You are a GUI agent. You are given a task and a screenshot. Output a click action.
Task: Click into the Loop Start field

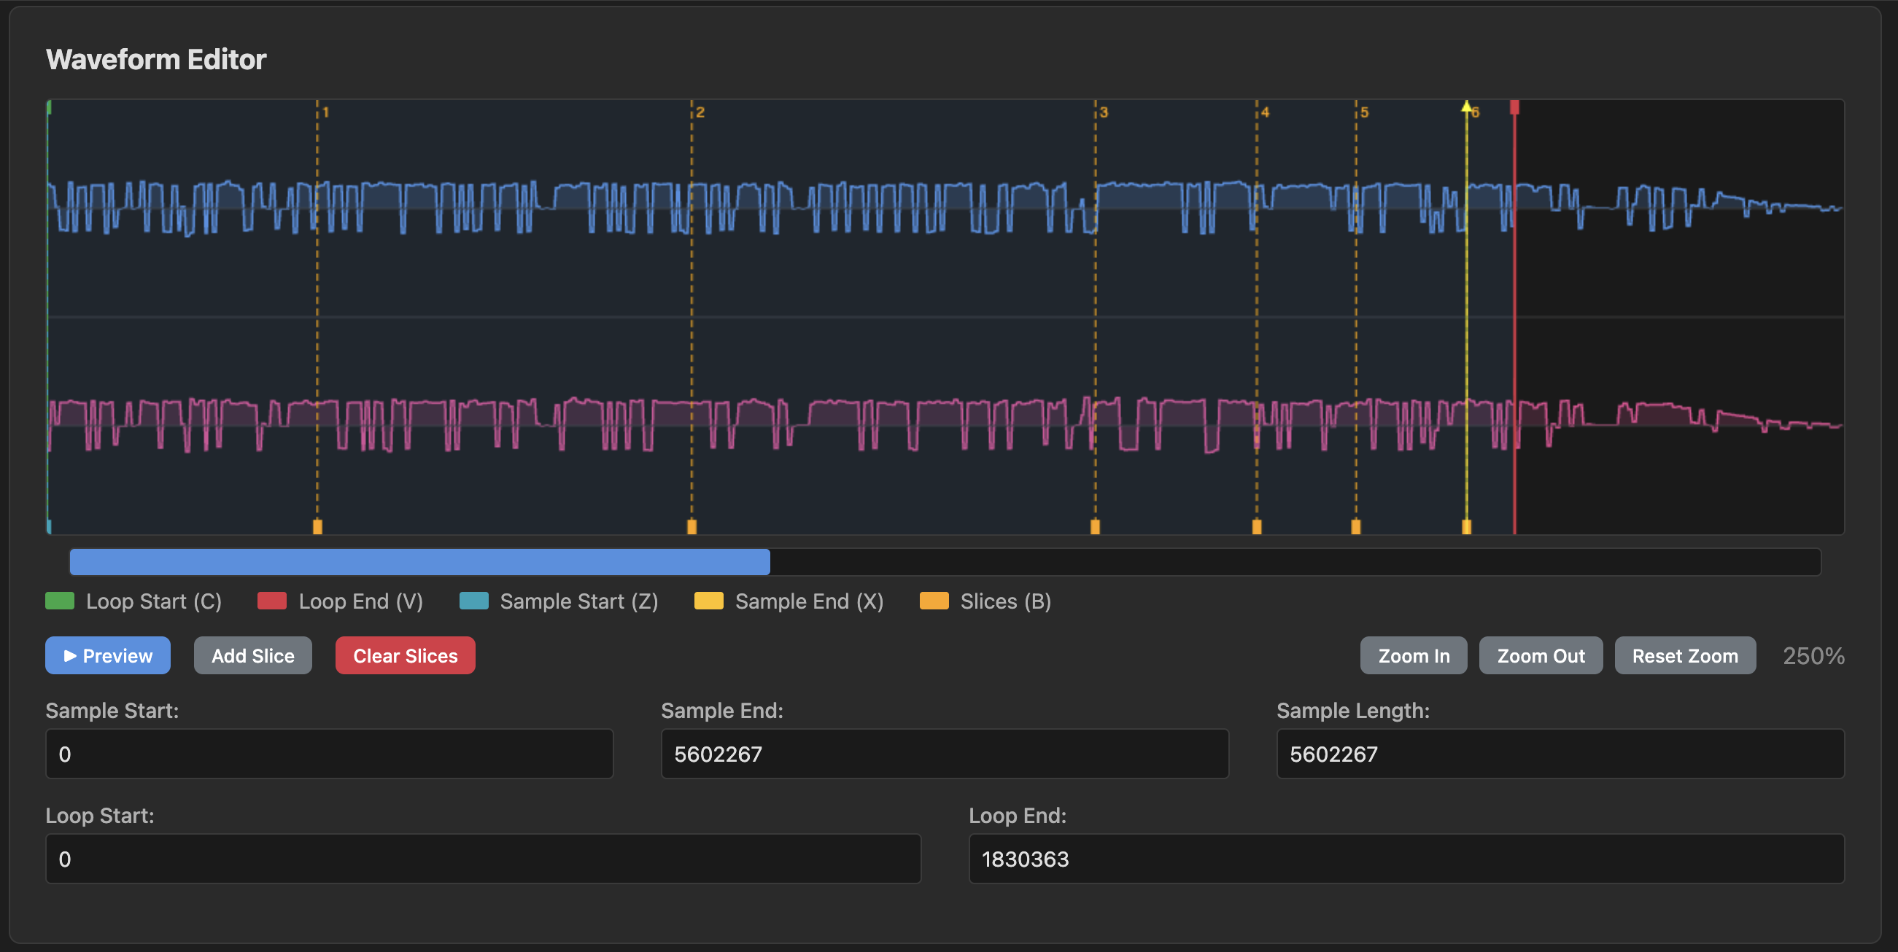pyautogui.click(x=483, y=859)
